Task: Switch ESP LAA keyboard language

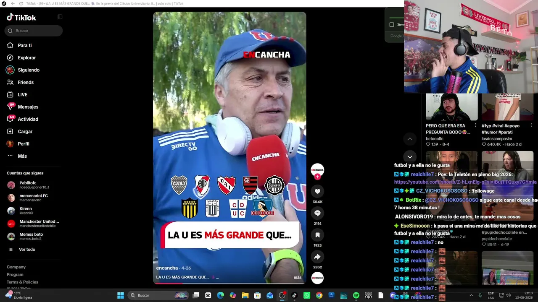Action: point(491,295)
